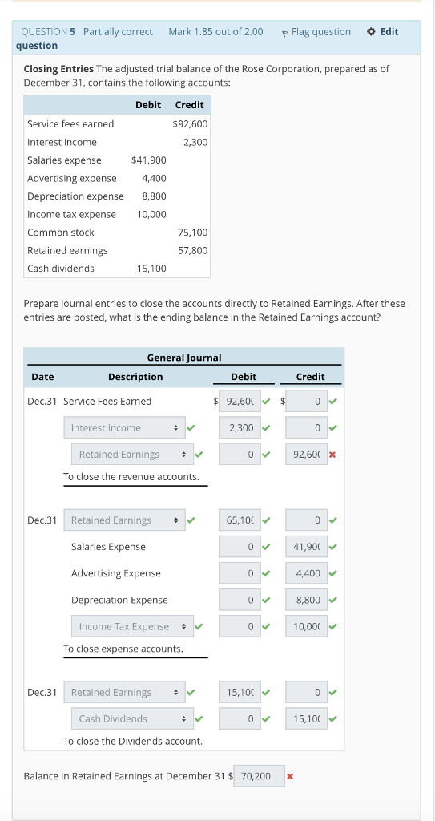The height and width of the screenshot is (821, 435).
Task: Click the Service Fees Earned debit field 92,600
Action: click(x=240, y=402)
